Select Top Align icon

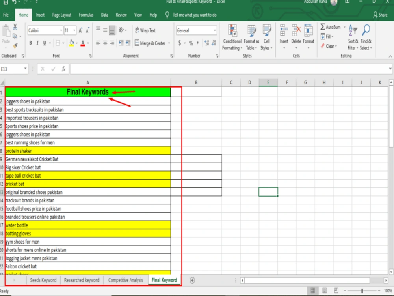[98, 30]
